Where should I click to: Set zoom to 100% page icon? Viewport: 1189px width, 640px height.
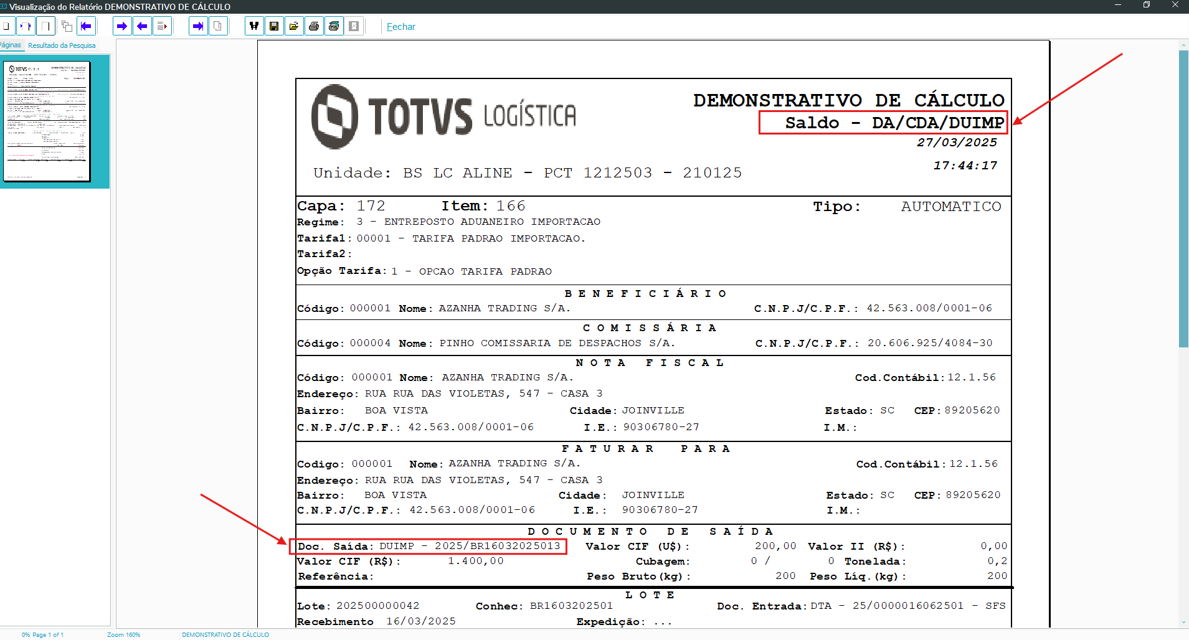pos(45,26)
